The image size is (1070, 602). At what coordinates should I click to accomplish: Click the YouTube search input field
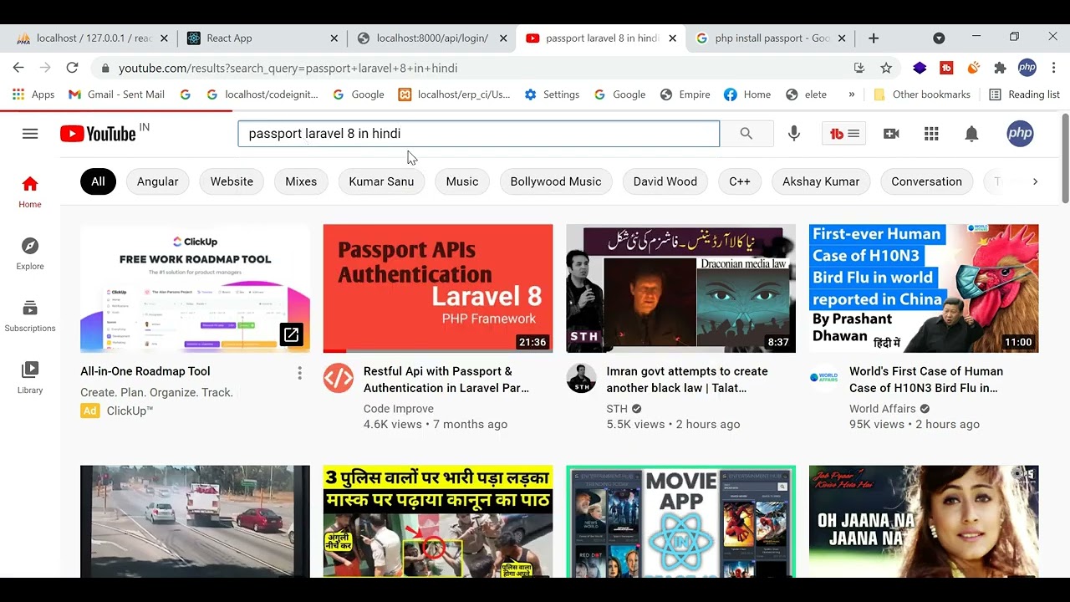[x=478, y=134]
